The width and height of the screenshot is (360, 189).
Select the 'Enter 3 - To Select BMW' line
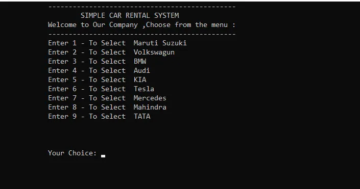point(97,62)
